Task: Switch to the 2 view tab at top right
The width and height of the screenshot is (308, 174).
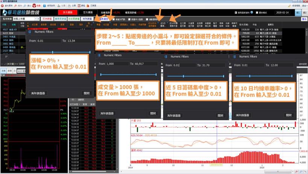Action: click(x=305, y=12)
